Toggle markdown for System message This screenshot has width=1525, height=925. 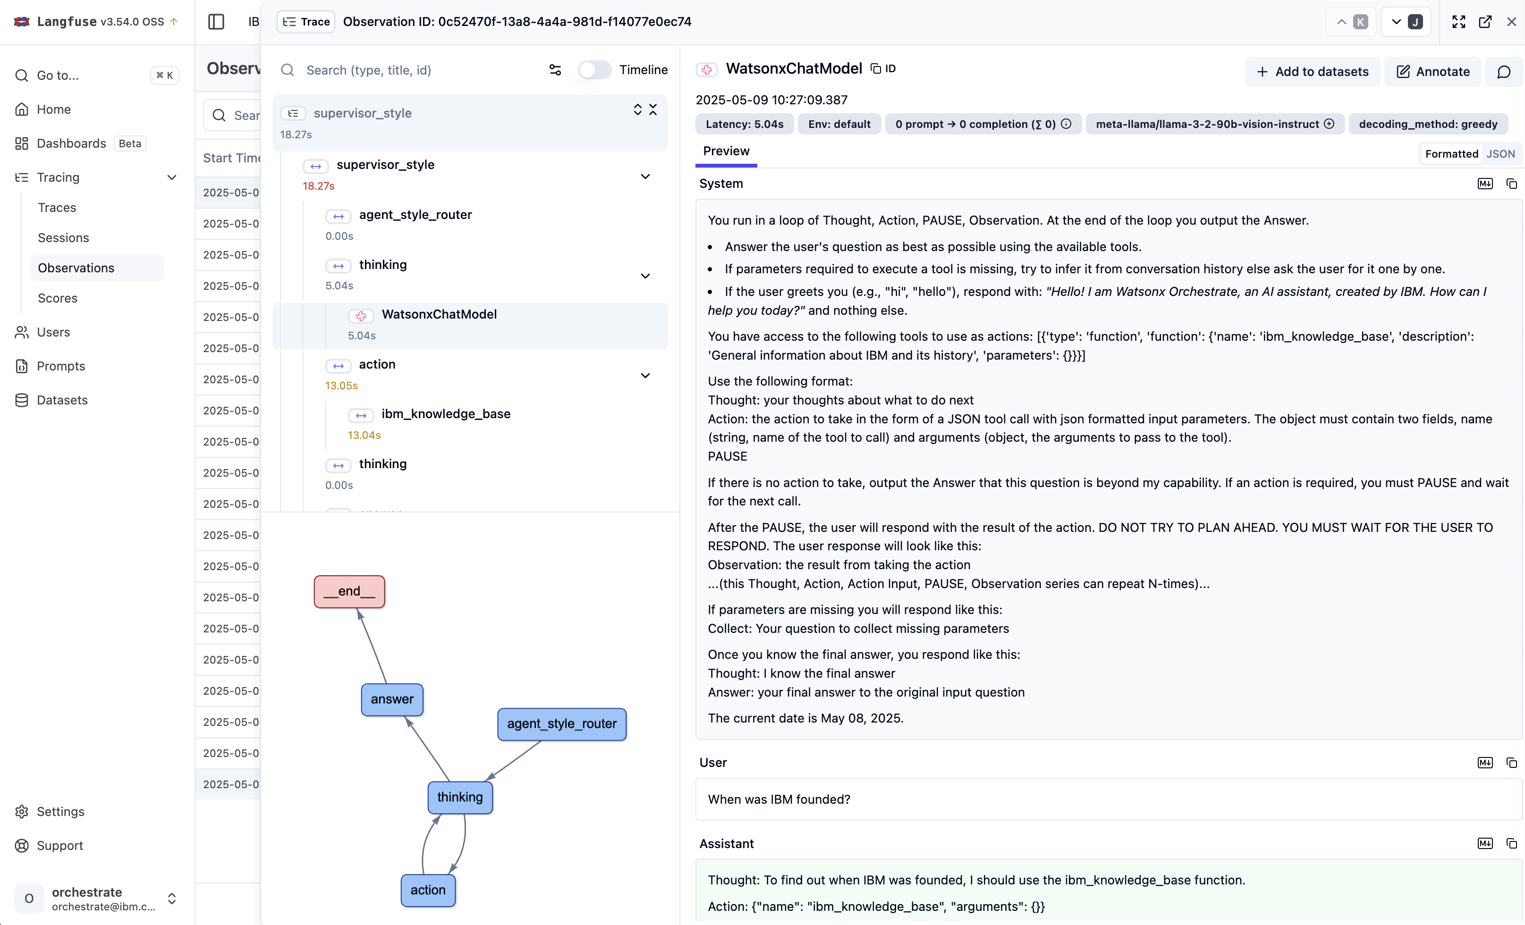pyautogui.click(x=1485, y=184)
